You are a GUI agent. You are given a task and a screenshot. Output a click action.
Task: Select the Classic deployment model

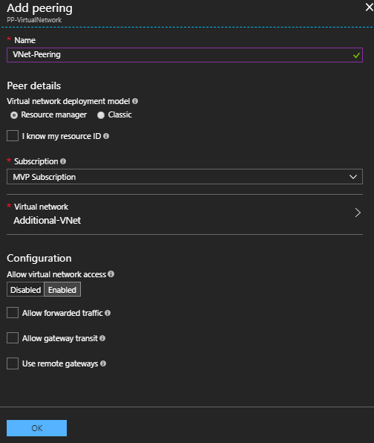[101, 115]
